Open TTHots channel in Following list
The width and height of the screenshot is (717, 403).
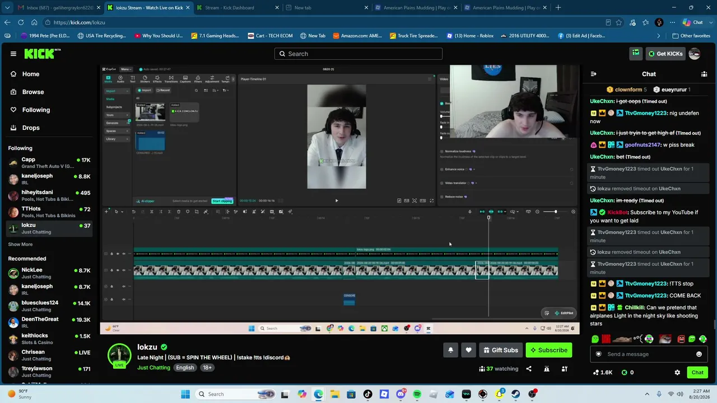coord(49,212)
